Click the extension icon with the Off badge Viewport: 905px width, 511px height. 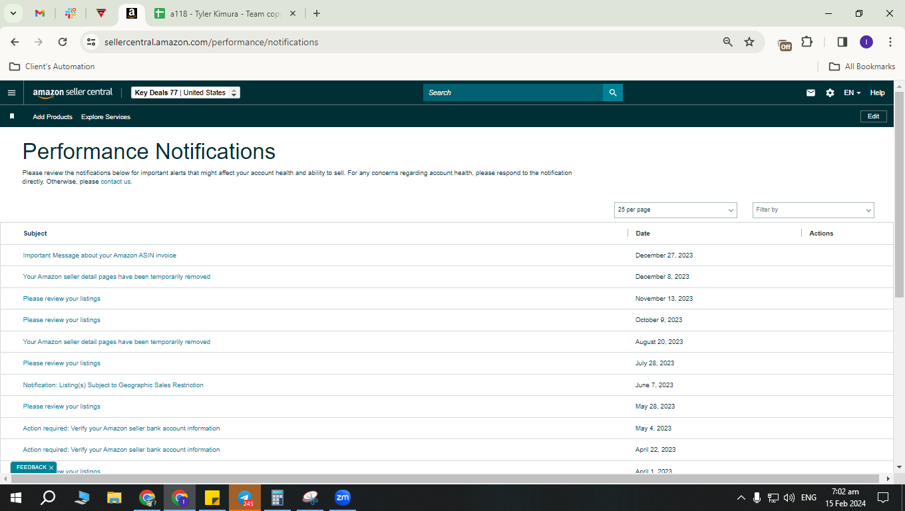pos(785,43)
